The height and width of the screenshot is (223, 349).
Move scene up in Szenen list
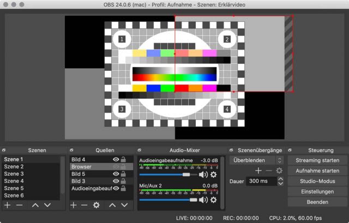pyautogui.click(x=35, y=205)
